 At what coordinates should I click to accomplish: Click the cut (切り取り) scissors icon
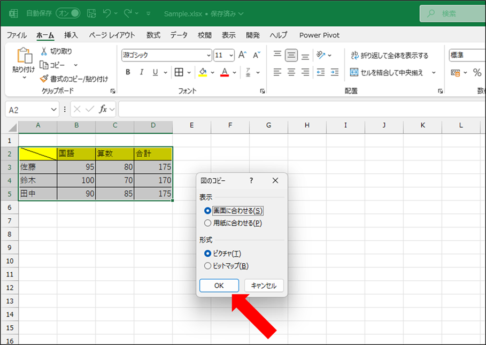click(44, 51)
